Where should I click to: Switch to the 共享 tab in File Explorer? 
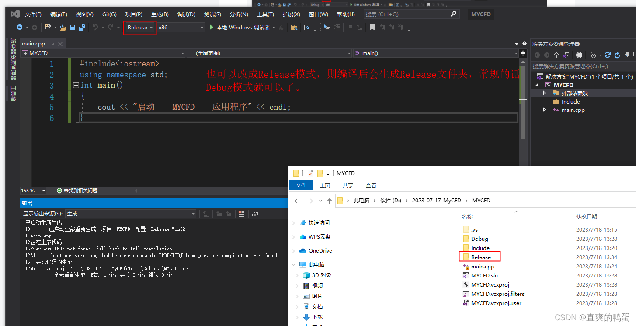click(x=348, y=185)
